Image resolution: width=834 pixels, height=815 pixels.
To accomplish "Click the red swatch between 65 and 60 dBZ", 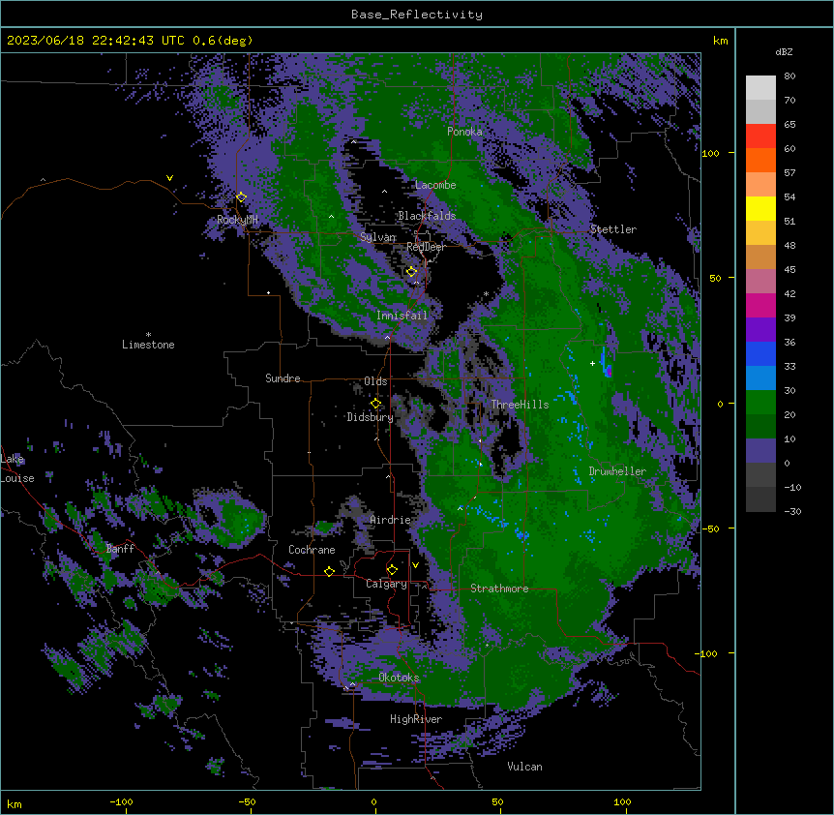I will pos(760,136).
